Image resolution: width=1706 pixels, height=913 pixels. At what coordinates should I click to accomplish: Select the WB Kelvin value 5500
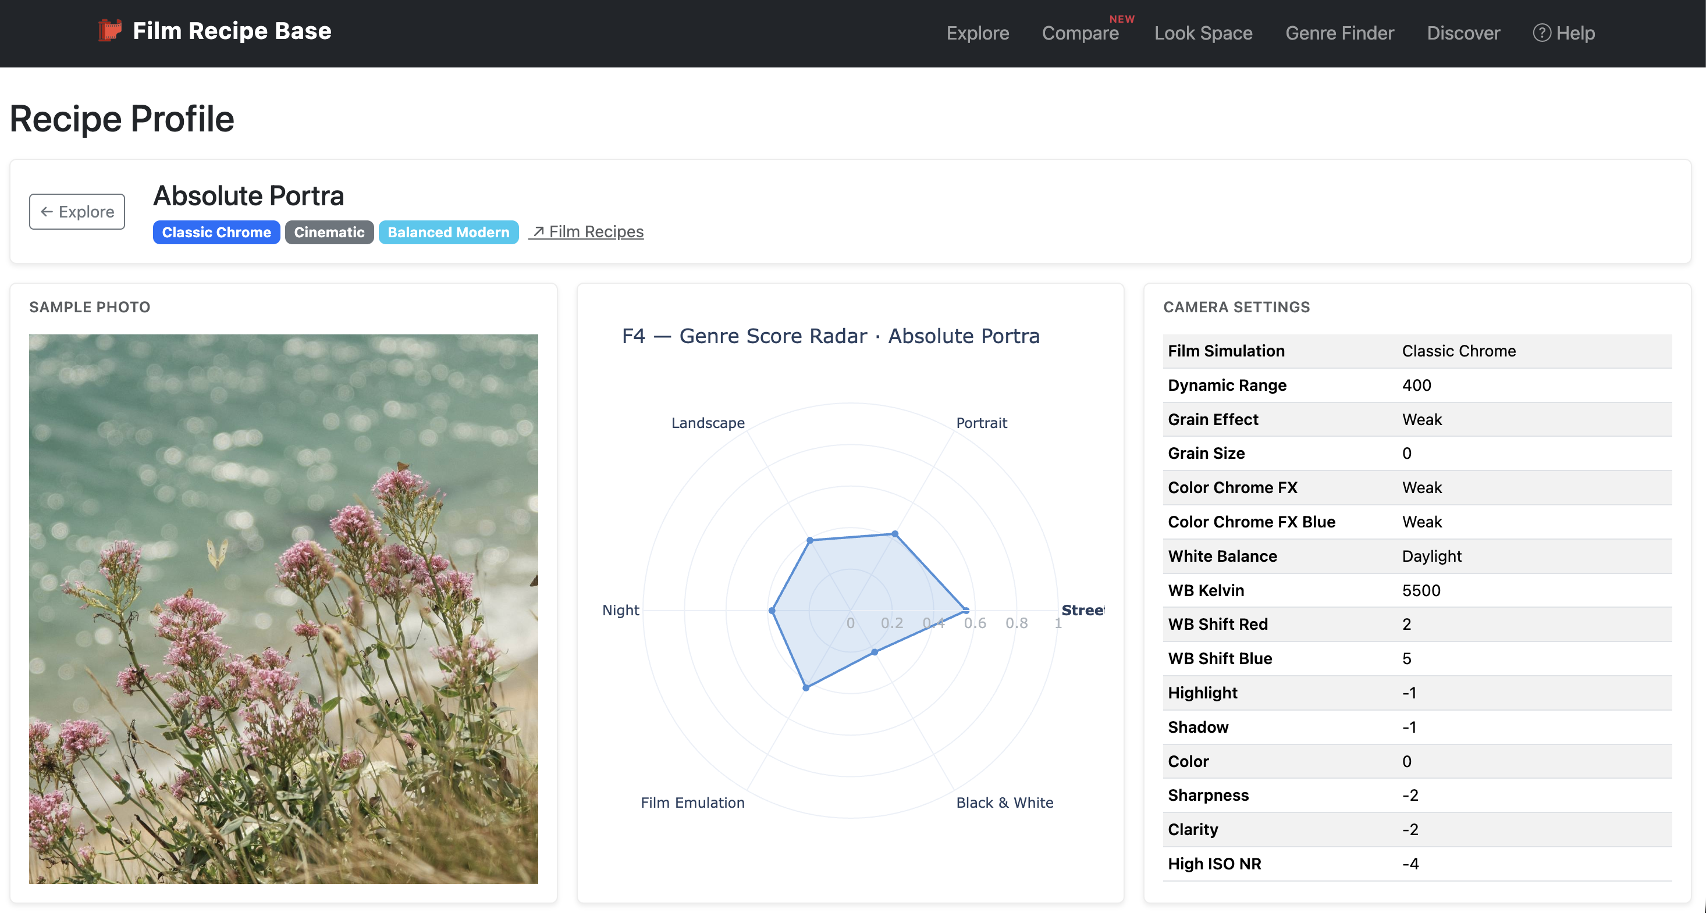pyautogui.click(x=1421, y=590)
